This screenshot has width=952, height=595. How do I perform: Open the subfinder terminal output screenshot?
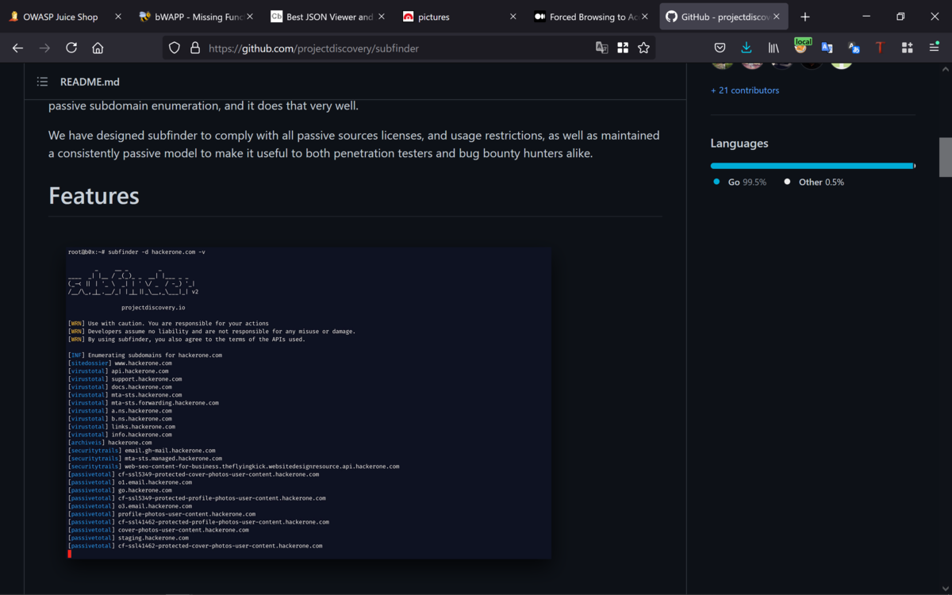tap(309, 403)
